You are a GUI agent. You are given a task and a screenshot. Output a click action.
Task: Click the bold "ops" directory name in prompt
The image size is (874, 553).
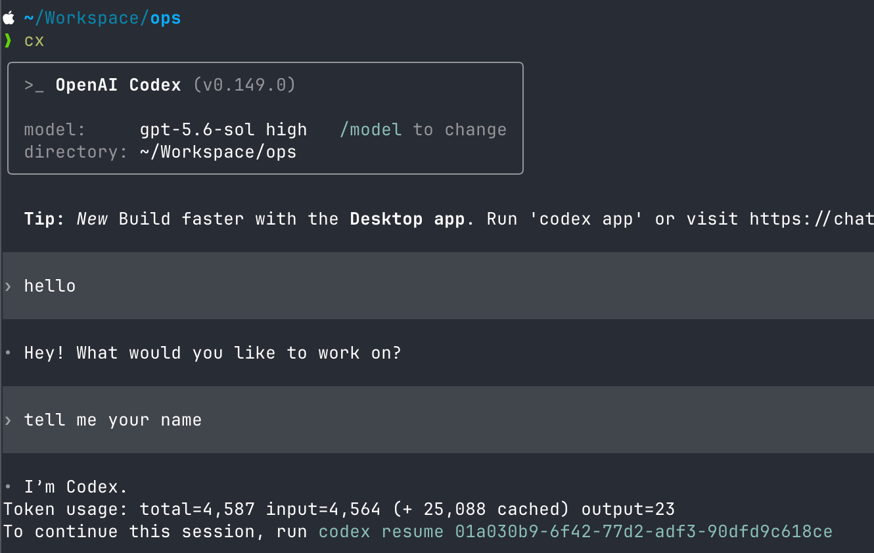pos(166,18)
